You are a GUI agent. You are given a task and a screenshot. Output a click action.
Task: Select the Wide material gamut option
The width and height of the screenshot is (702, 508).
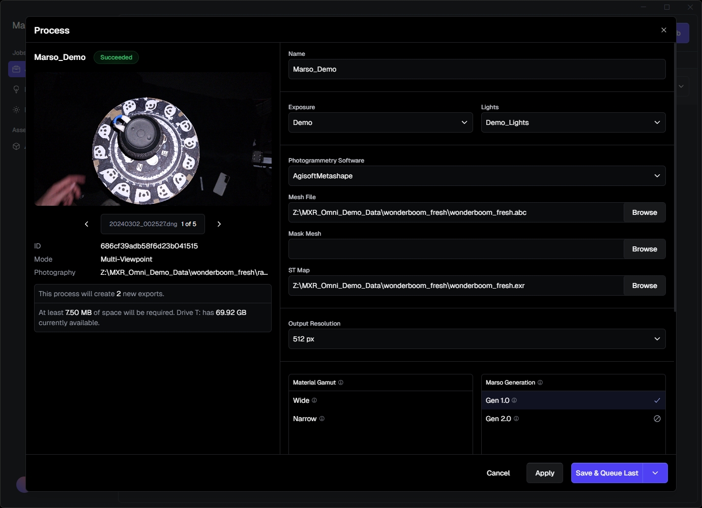(x=301, y=400)
